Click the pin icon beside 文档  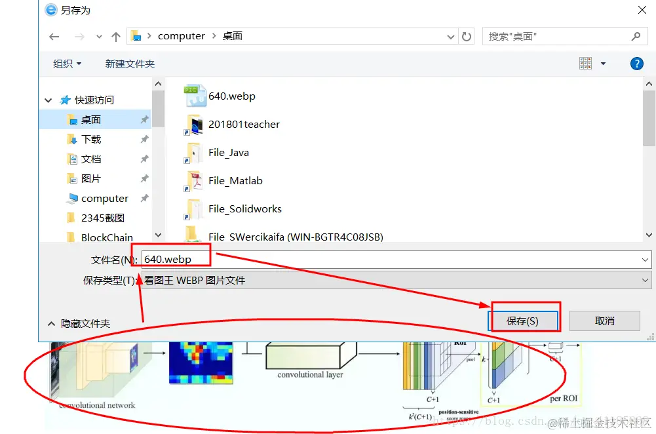point(144,159)
